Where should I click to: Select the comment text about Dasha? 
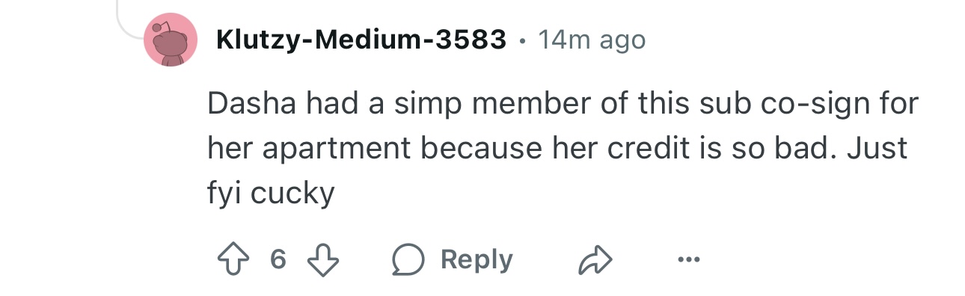coord(562,149)
